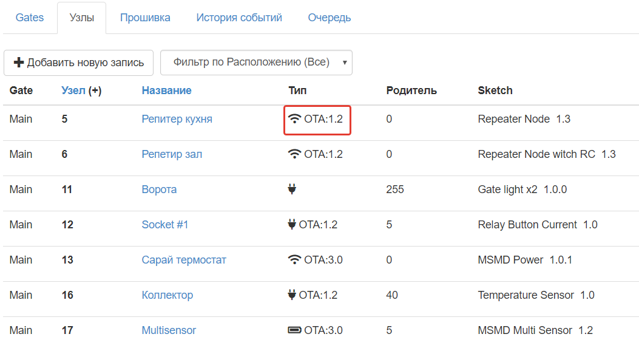This screenshot has height=351, width=639.
Task: Open the Репитер кухня node link
Action: (x=177, y=119)
